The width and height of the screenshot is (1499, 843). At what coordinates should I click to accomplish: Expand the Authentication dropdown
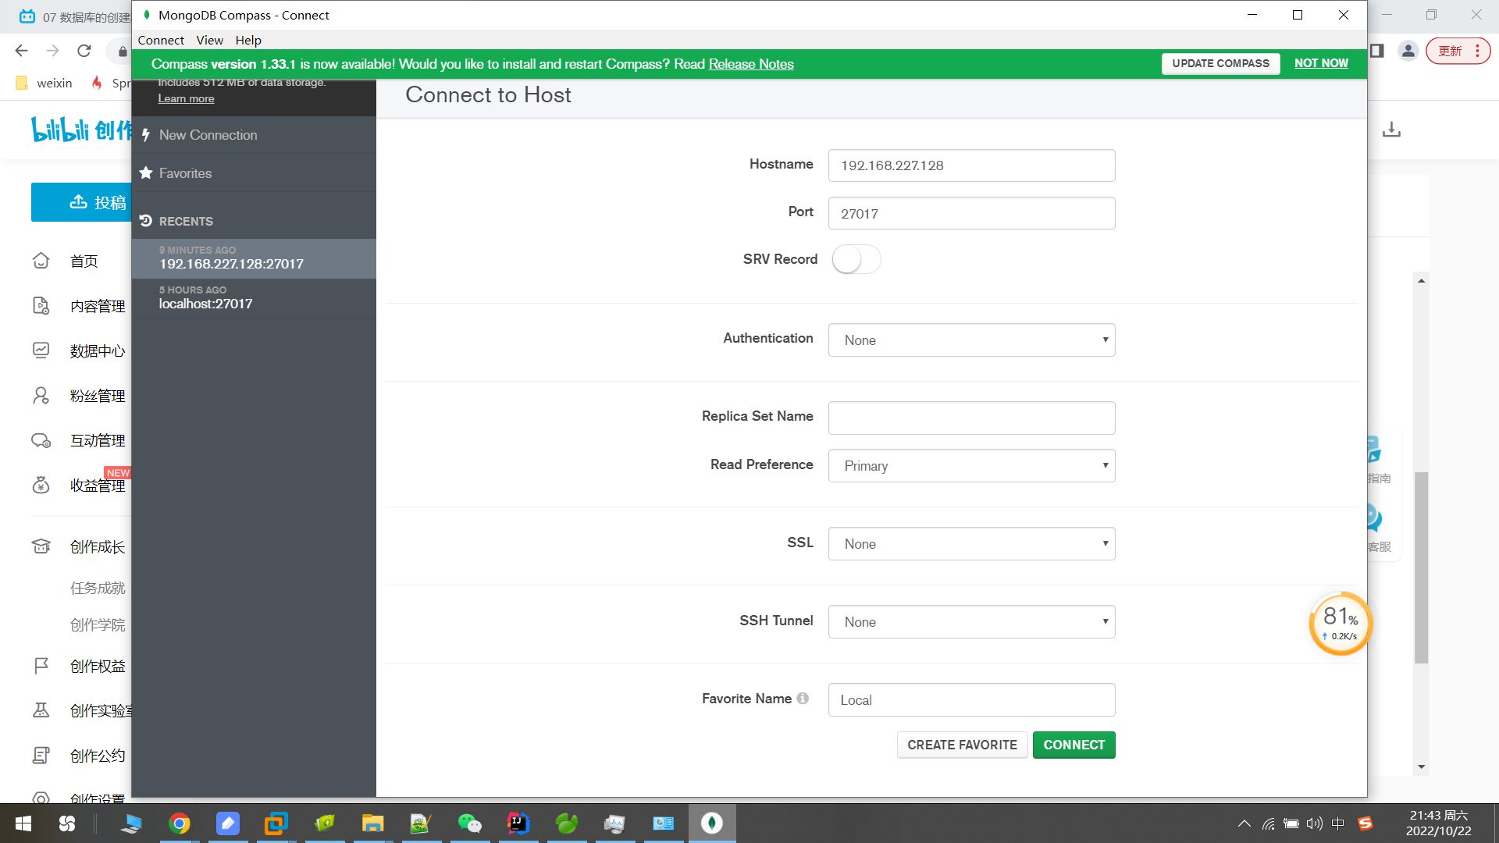pos(971,340)
